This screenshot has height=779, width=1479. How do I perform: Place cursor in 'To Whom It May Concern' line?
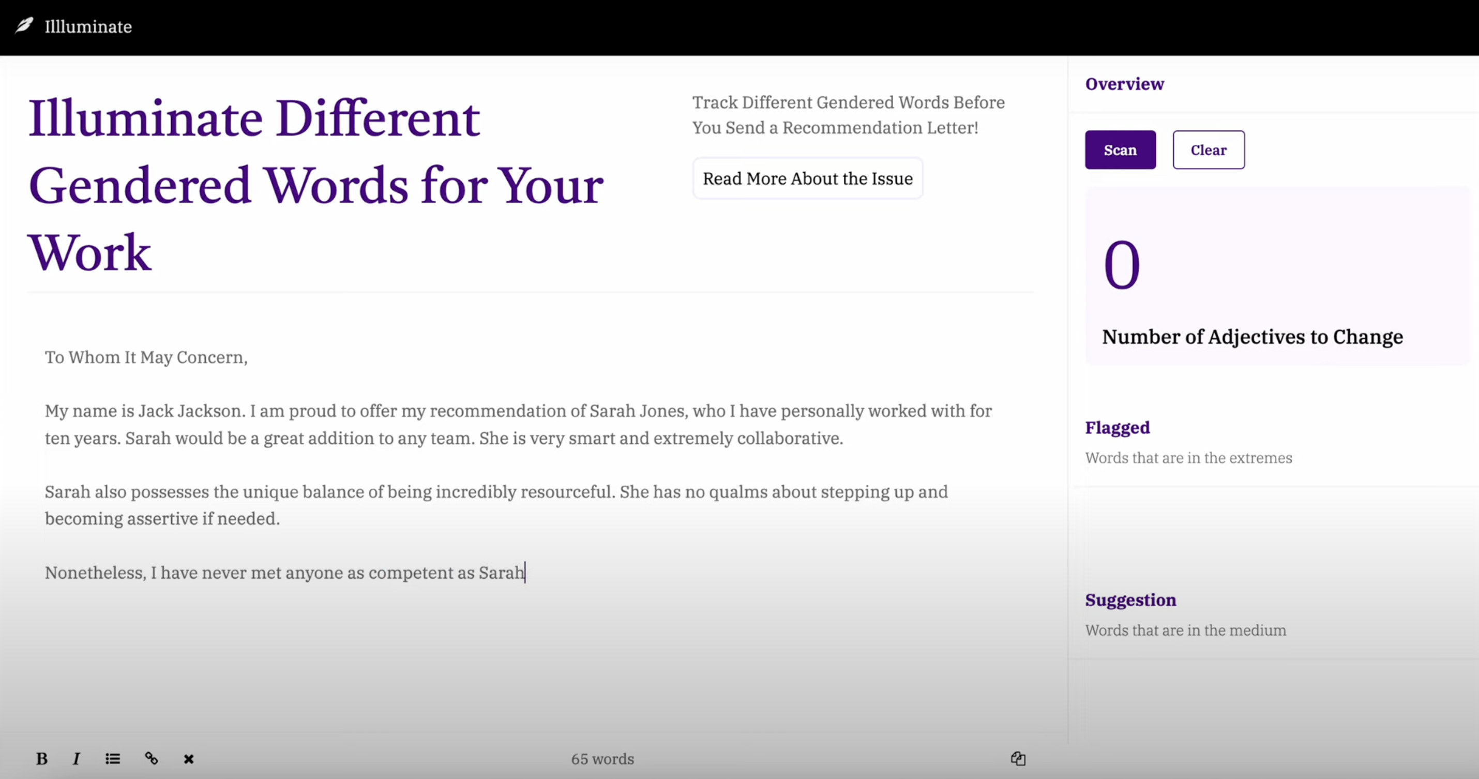tap(146, 357)
